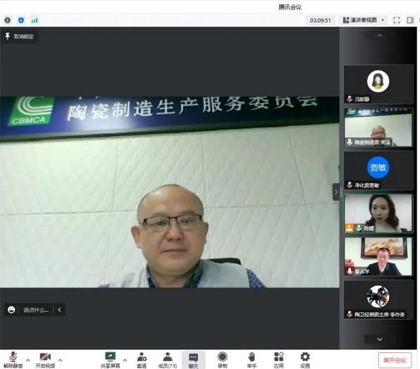Unmute the microphone

(x=13, y=360)
